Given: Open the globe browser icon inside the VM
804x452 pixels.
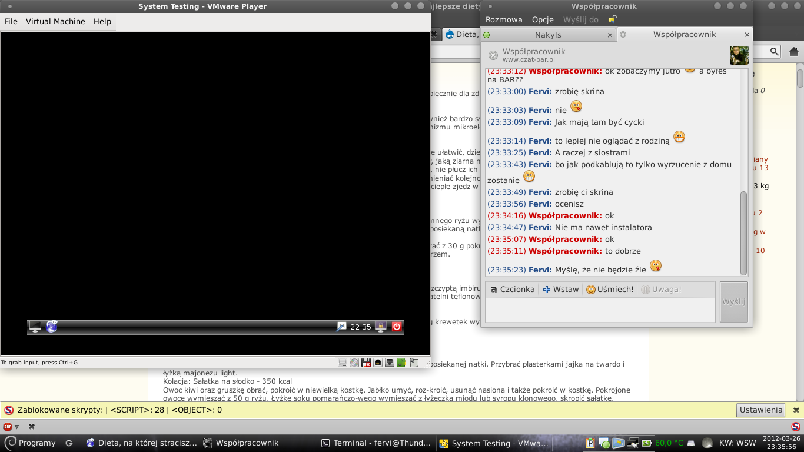Looking at the screenshot, I should point(52,327).
